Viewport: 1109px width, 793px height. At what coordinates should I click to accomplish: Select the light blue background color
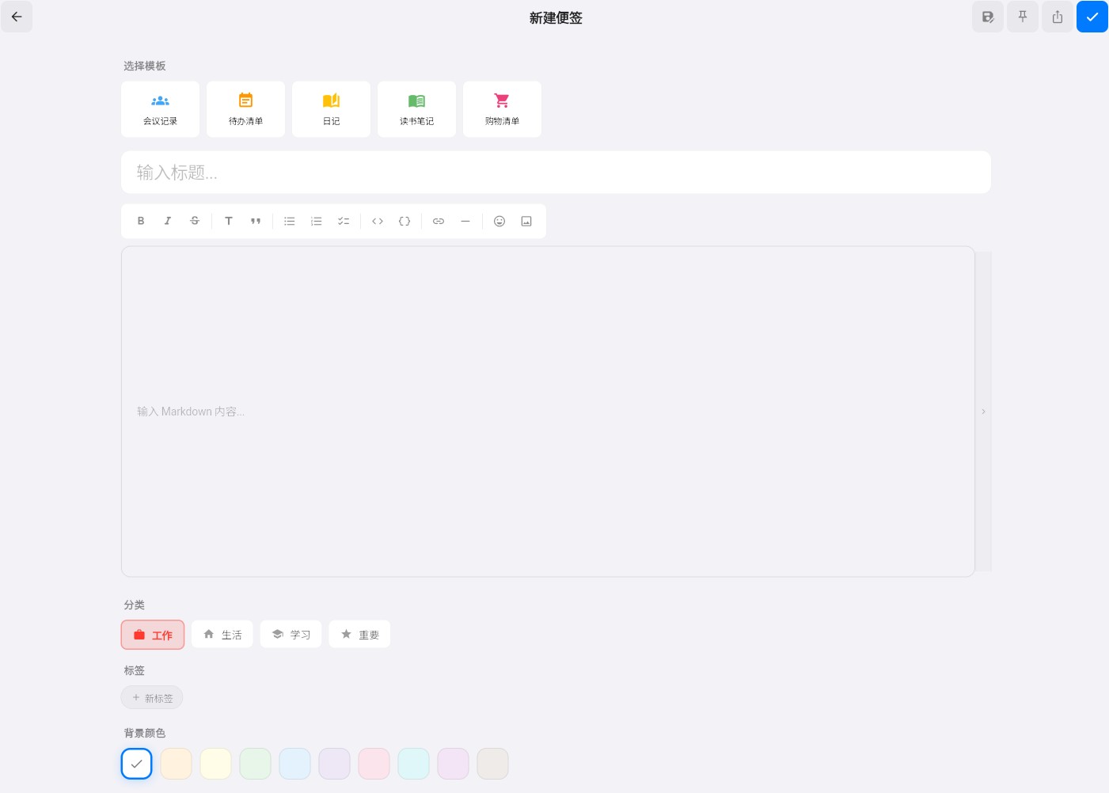pos(295,764)
